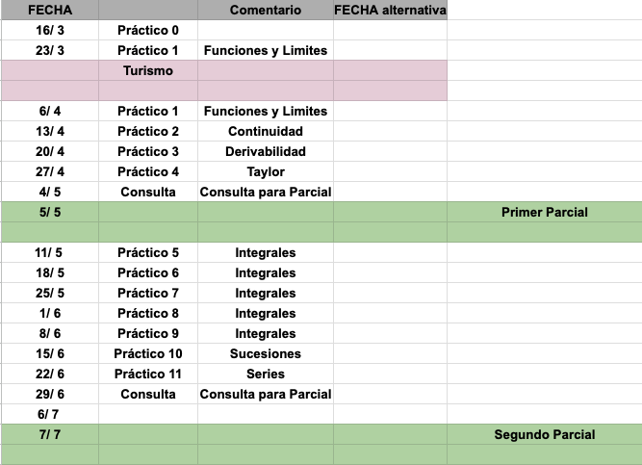Select the date cell 29/ 6

[49, 394]
